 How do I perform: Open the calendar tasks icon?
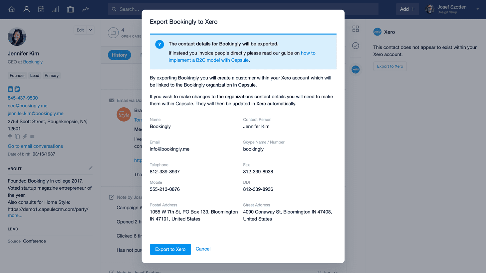click(41, 9)
